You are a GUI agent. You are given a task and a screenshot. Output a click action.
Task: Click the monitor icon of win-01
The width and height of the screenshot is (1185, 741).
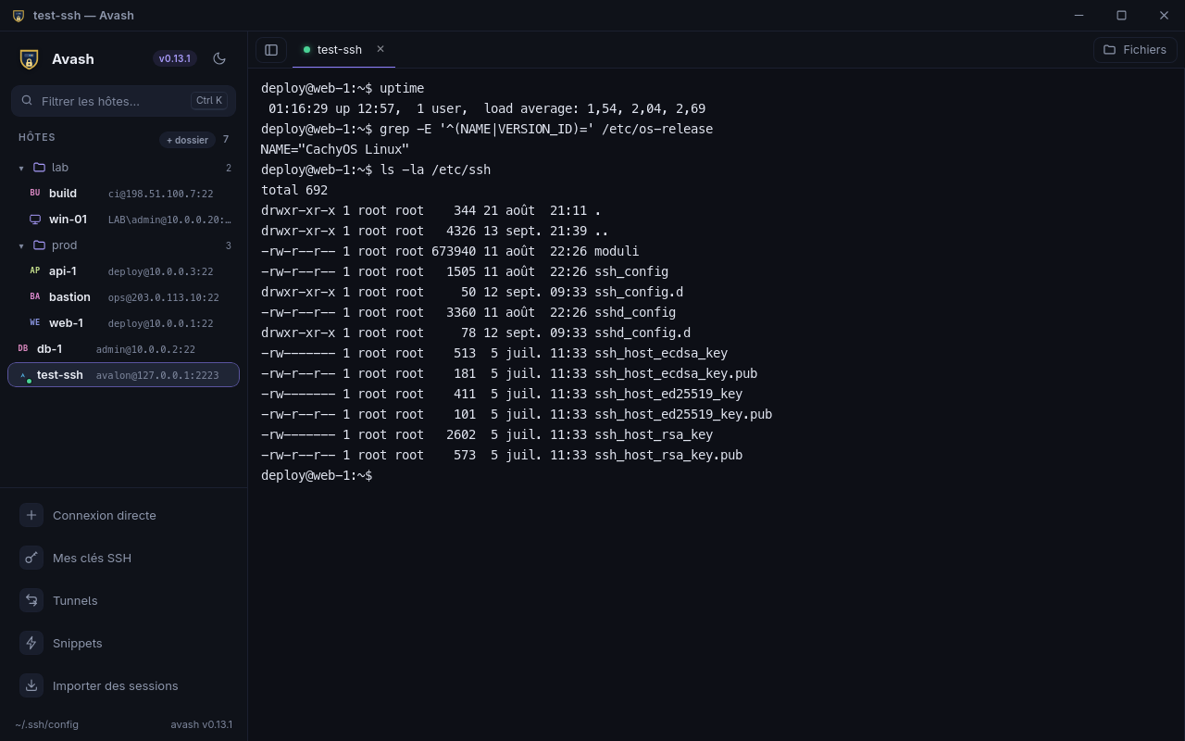[x=35, y=220]
